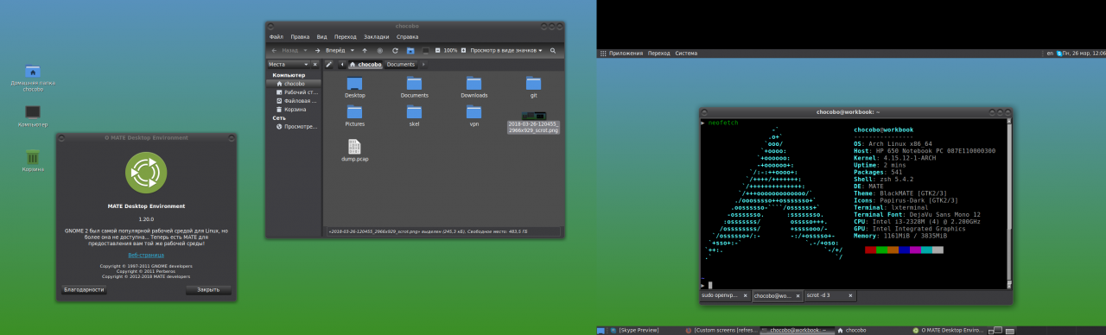
Task: Open the Правка menu
Action: 300,37
